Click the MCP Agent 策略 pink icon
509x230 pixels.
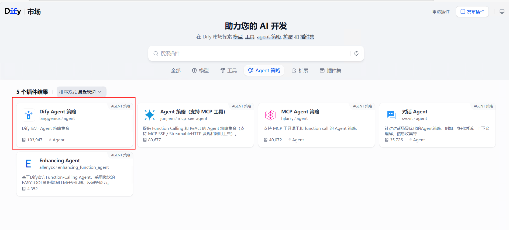270,115
